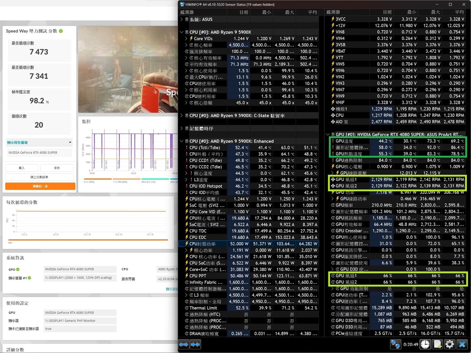Click the fan icon beside 機殼1 row

[x=333, y=109]
